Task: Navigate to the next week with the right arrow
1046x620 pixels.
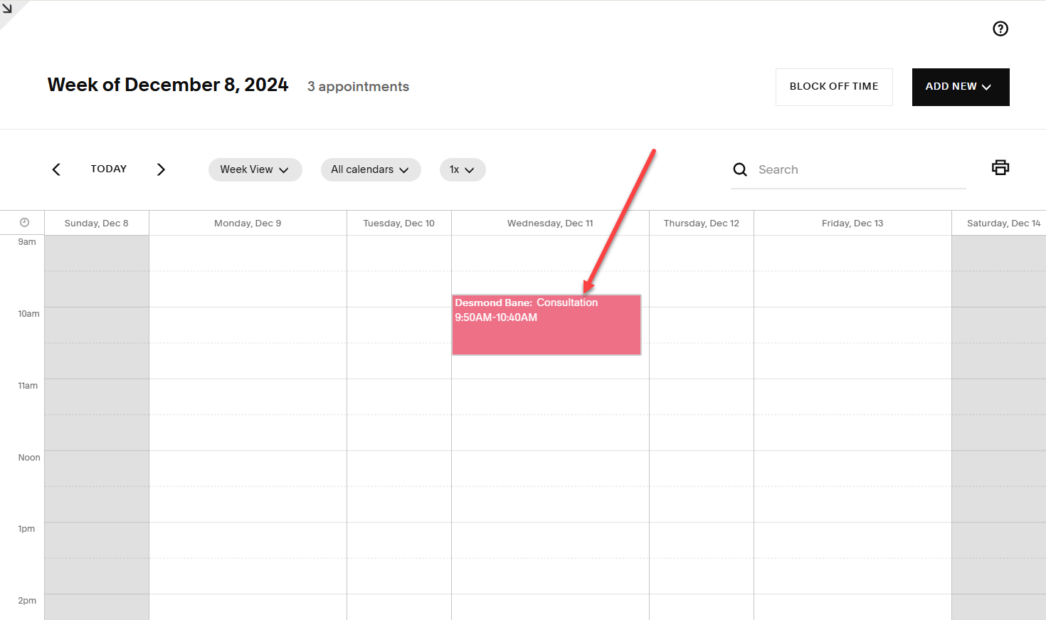Action: pyautogui.click(x=161, y=169)
